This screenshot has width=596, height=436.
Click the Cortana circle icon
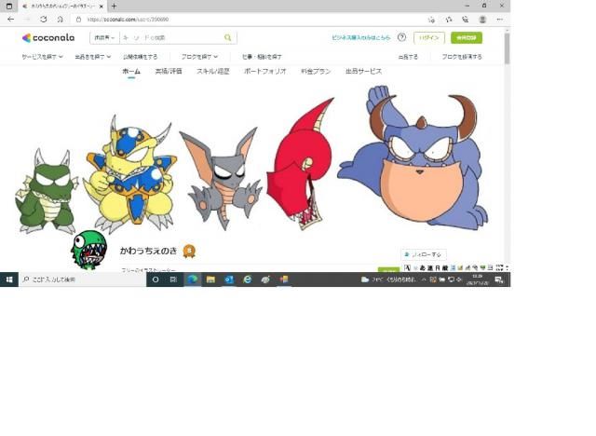[156, 279]
